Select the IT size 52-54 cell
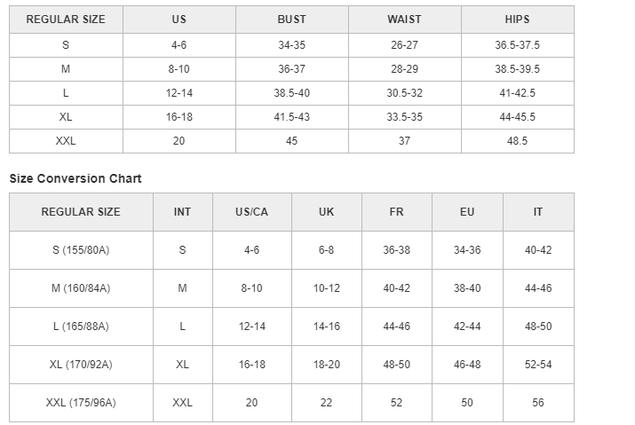This screenshot has height=425, width=635. click(538, 365)
